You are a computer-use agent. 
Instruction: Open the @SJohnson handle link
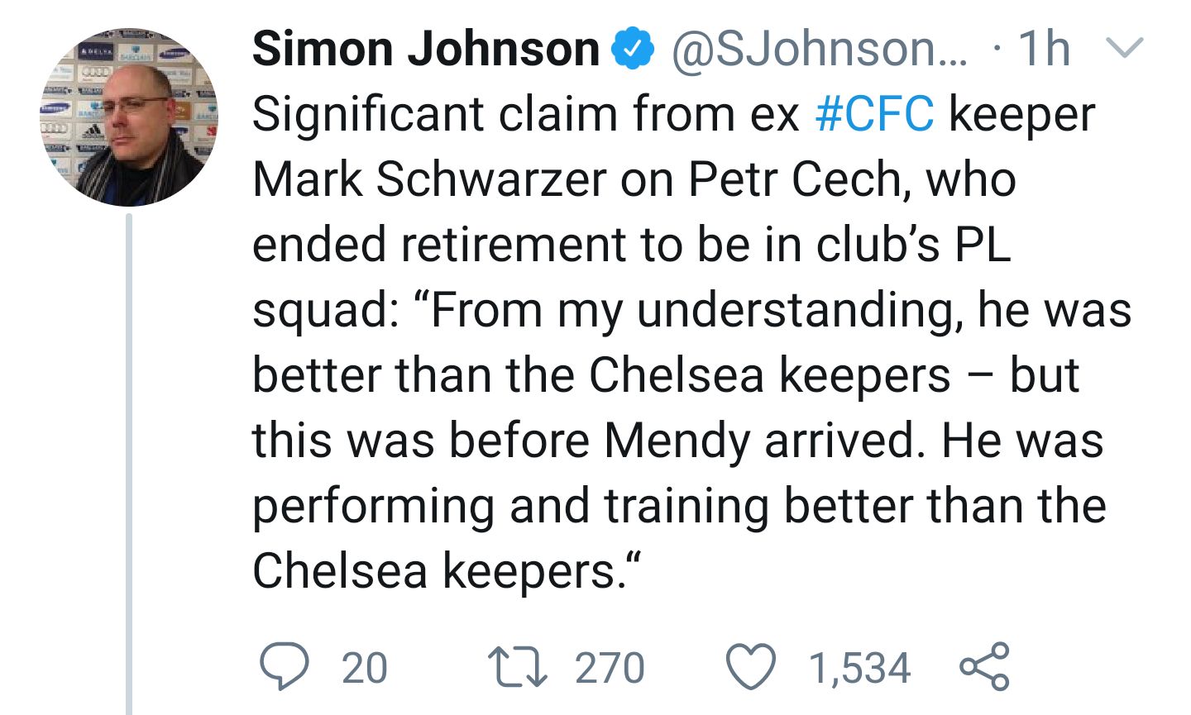[818, 50]
